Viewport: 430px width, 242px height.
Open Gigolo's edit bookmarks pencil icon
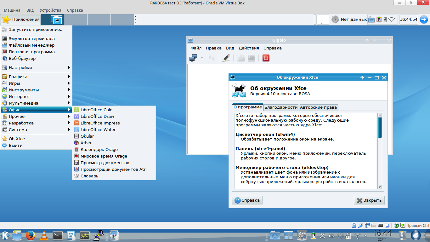click(226, 58)
